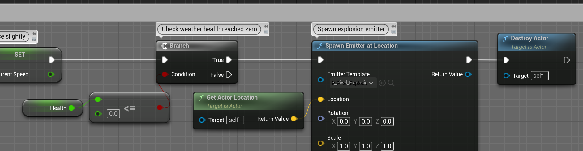The width and height of the screenshot is (583, 151).
Task: Click Destroy Actor's output execution pin
Action: [567, 60]
